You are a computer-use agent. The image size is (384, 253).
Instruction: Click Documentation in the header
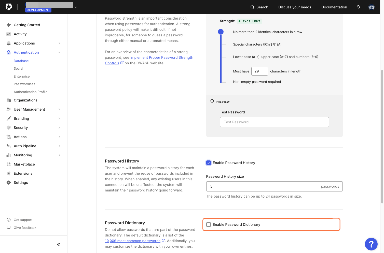click(x=334, y=7)
